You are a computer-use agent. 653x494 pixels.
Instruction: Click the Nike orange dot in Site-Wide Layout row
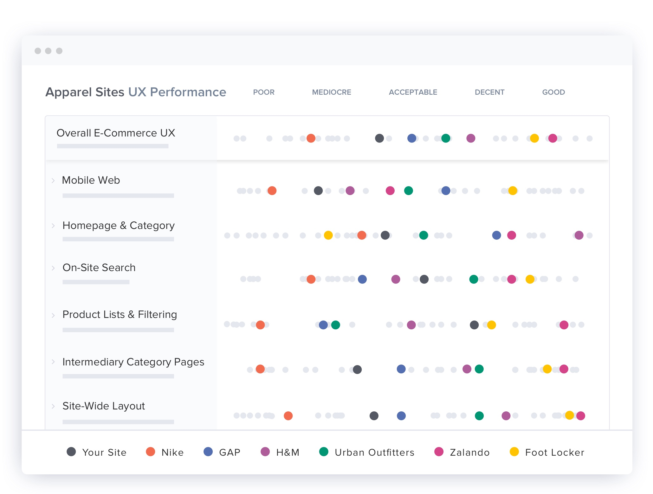click(x=288, y=415)
